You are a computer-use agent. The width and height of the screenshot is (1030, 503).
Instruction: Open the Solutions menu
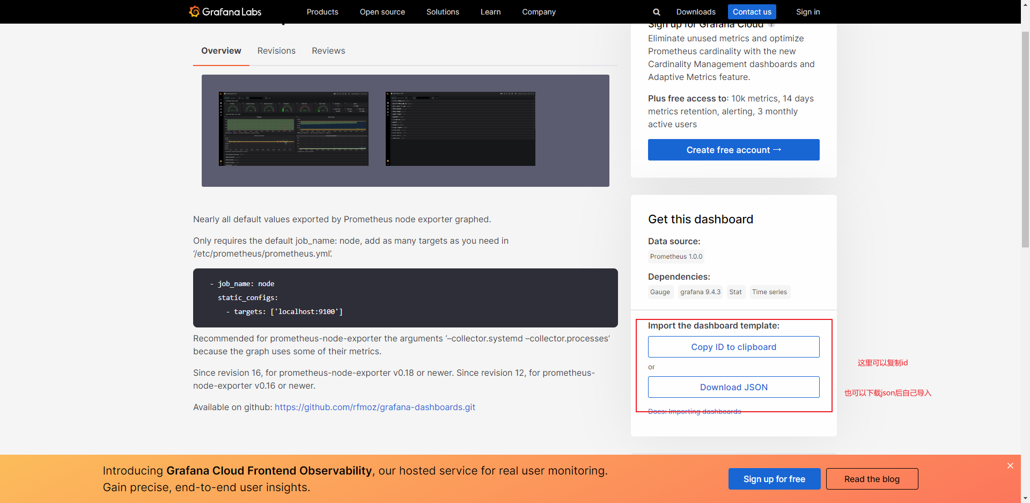coord(443,12)
